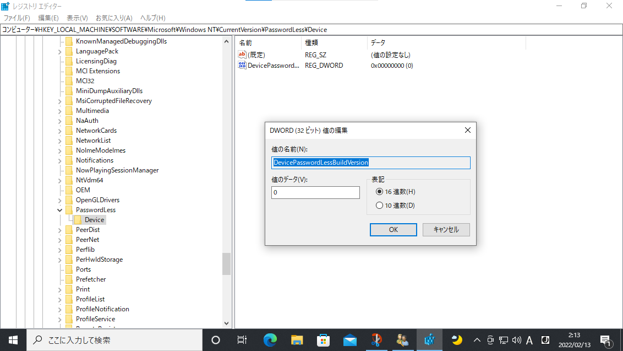
Task: Open the 編集(E) menu
Action: click(48, 18)
